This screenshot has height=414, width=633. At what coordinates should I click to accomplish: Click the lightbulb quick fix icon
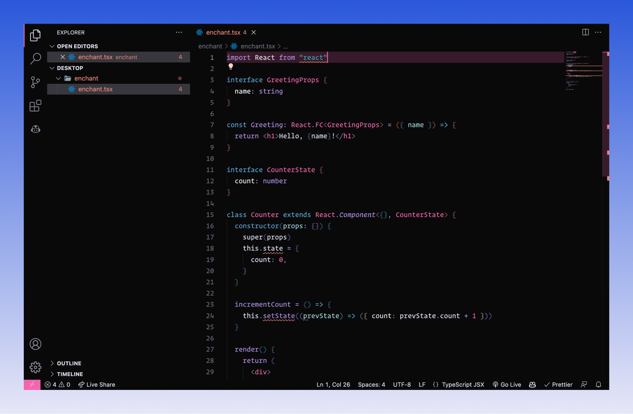(x=231, y=67)
